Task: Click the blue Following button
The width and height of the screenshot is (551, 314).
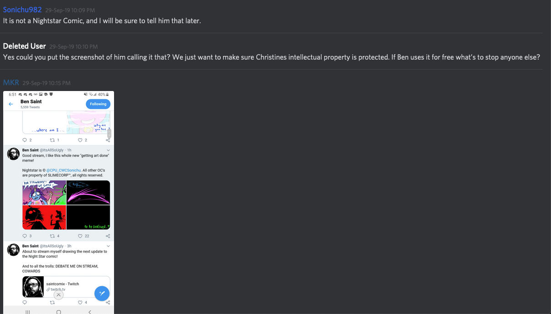Action: click(x=98, y=104)
